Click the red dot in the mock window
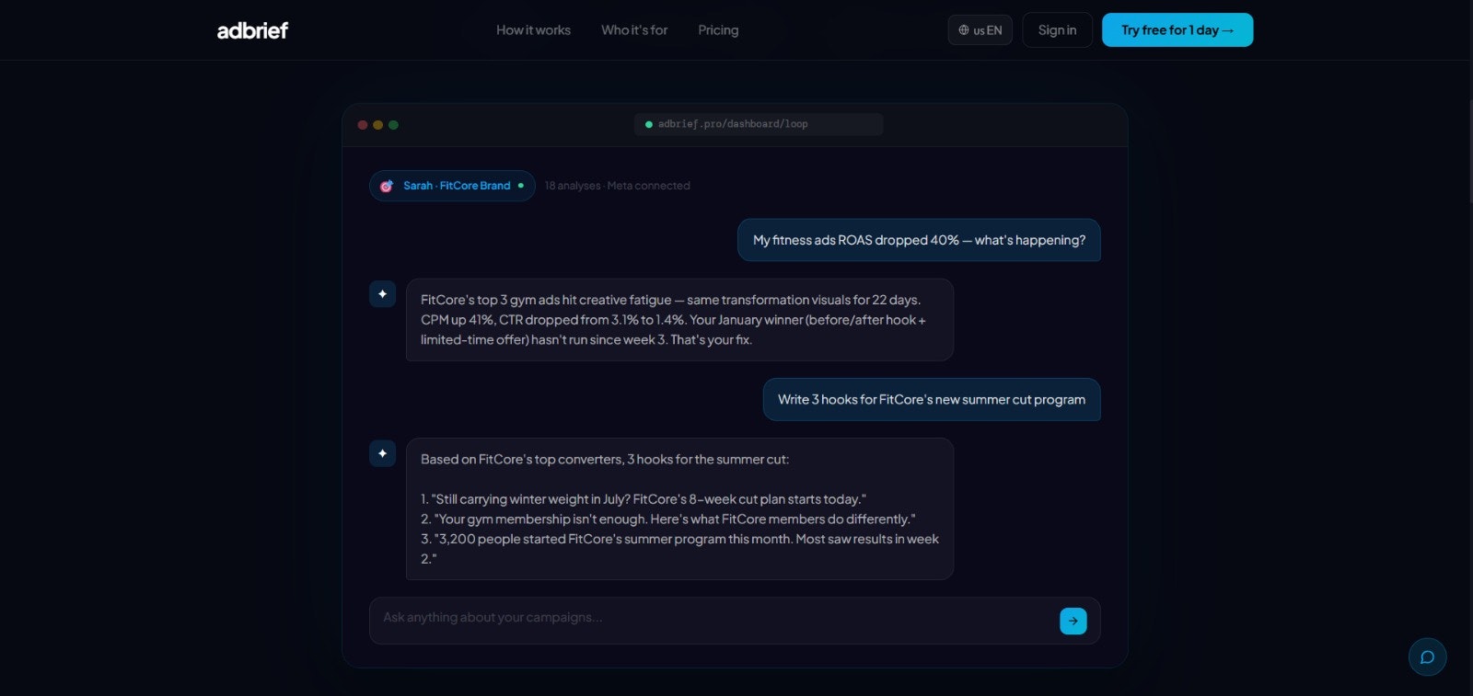This screenshot has width=1473, height=696. 363,125
